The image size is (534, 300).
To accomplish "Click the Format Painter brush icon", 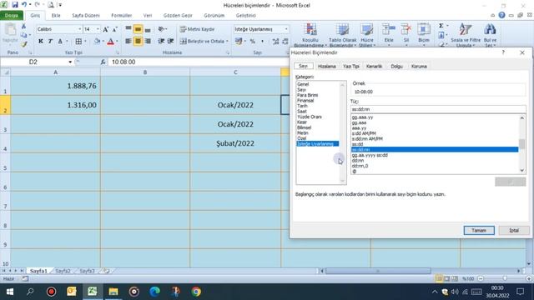I will pos(24,44).
